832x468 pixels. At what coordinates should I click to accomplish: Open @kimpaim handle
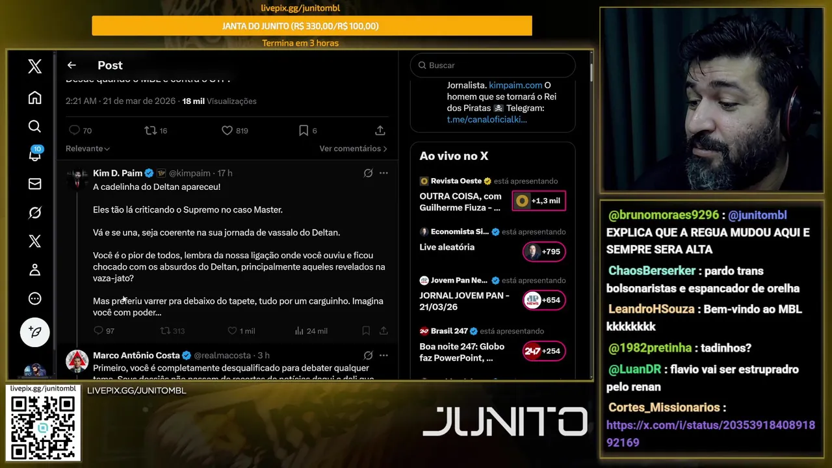pos(190,173)
